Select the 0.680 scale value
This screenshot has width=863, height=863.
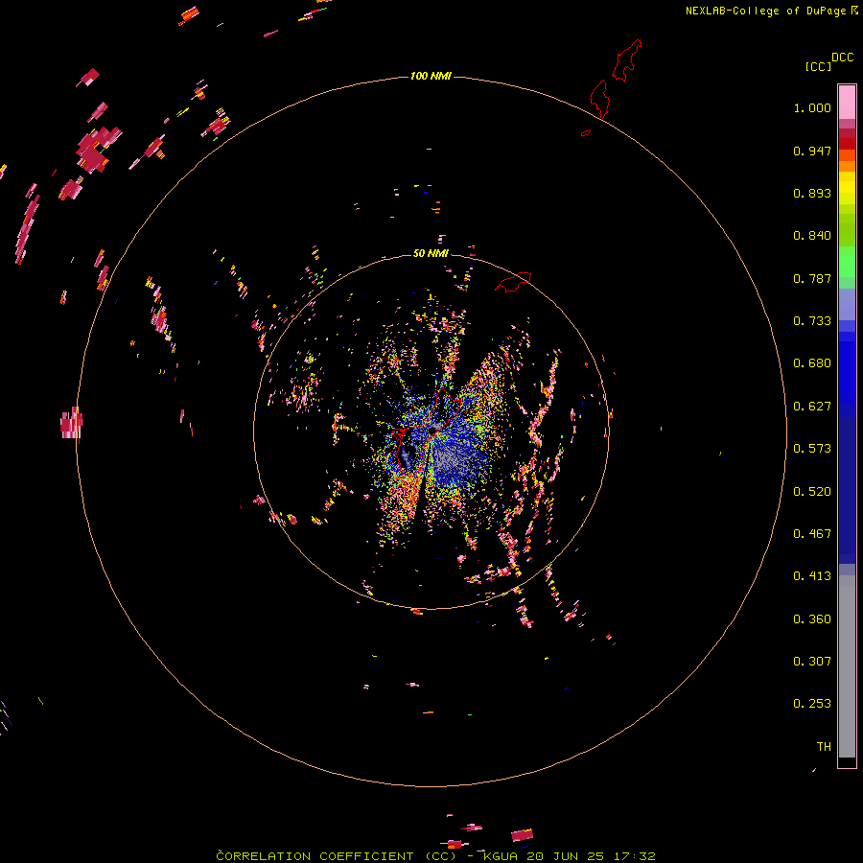point(812,363)
